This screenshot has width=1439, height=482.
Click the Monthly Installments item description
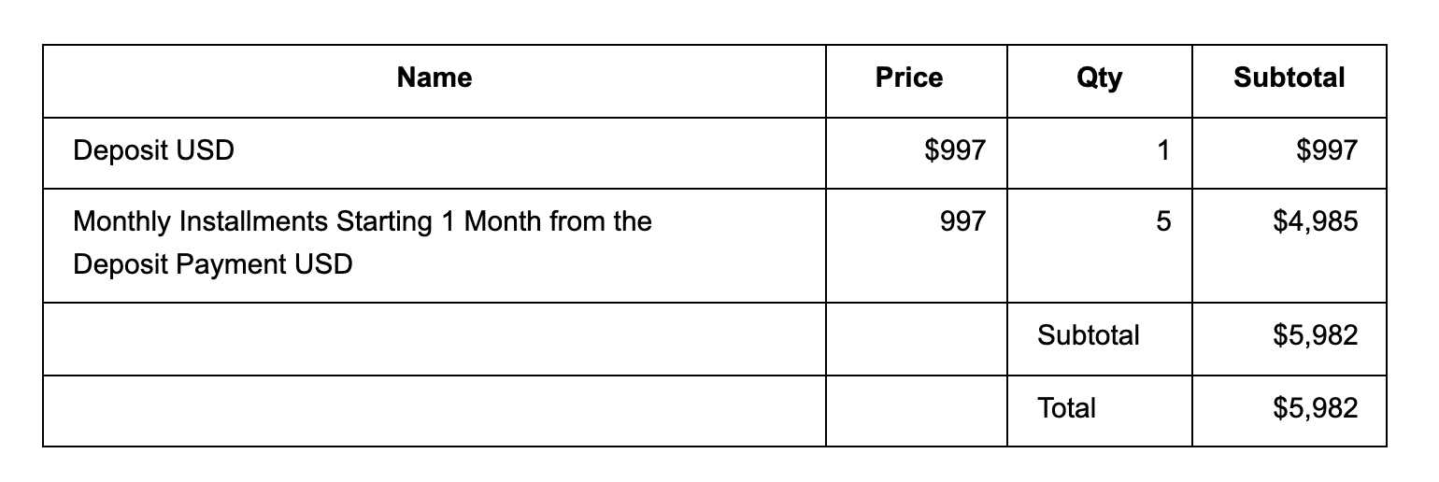pos(363,243)
